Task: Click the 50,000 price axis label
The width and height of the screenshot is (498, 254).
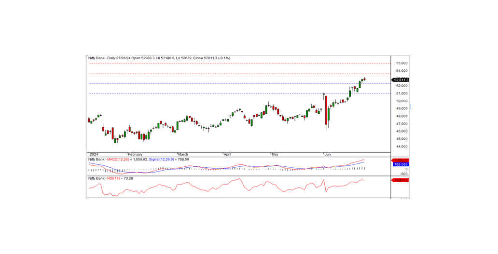Action: (x=402, y=101)
